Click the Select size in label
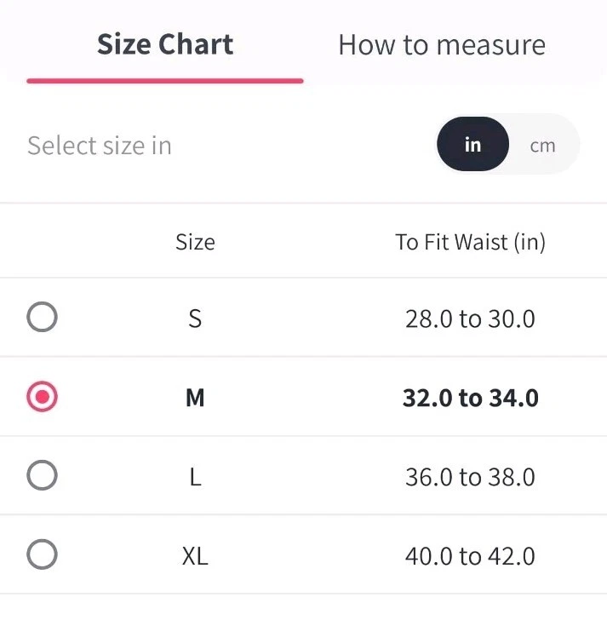Image resolution: width=607 pixels, height=620 pixels. [x=100, y=146]
